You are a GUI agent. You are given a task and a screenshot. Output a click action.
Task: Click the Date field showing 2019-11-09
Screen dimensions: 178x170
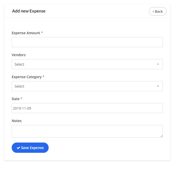point(87,108)
